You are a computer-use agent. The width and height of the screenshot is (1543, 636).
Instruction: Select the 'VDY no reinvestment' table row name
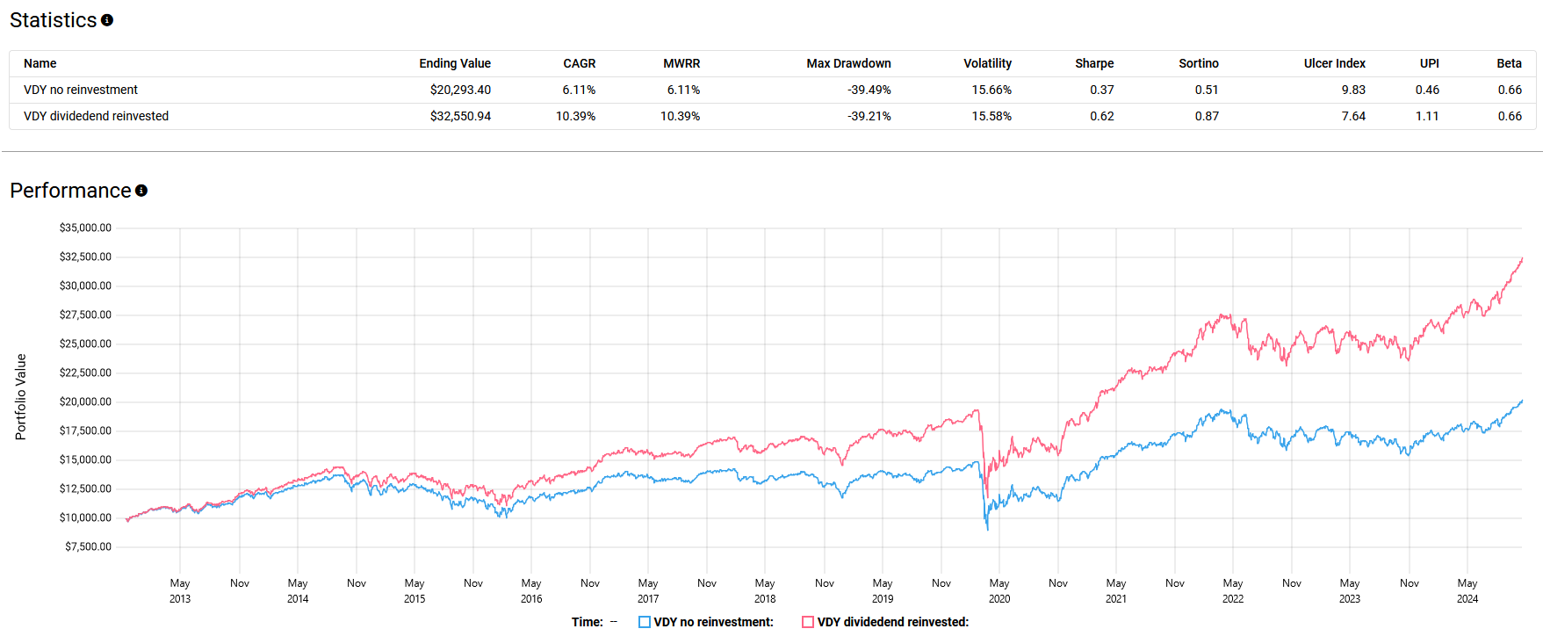pyautogui.click(x=81, y=90)
